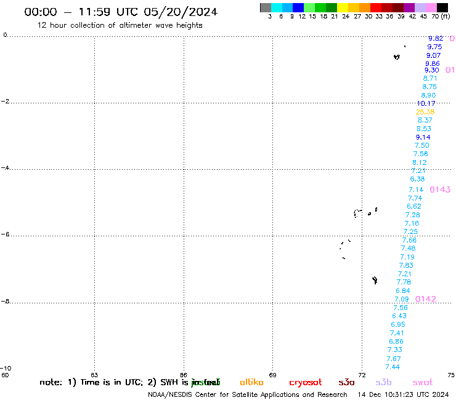
Task: Click the orange wave height value 25.38
Action: tap(425, 112)
